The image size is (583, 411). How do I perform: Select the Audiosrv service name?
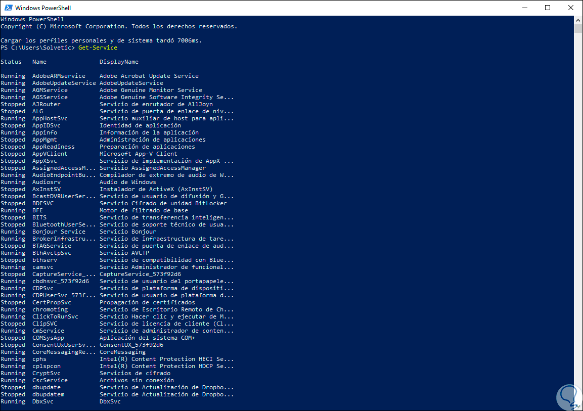[47, 182]
